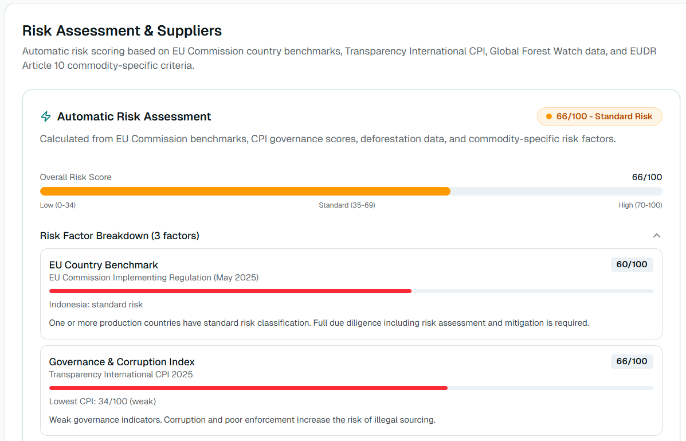Click the High (70-100) scale label
686x441 pixels.
(x=640, y=205)
